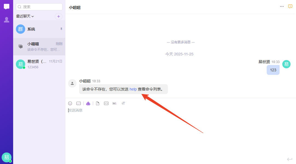Viewport: 296px width, 164px height.
Task: Open the emoji picker
Action: pyautogui.click(x=70, y=103)
